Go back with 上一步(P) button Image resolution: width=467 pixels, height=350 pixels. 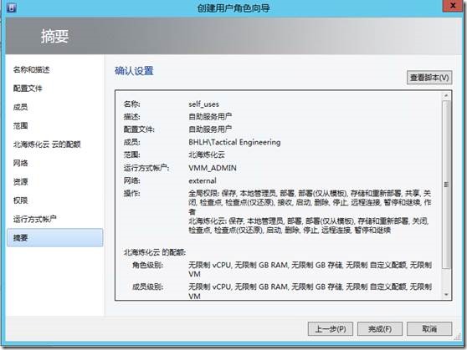tap(331, 329)
